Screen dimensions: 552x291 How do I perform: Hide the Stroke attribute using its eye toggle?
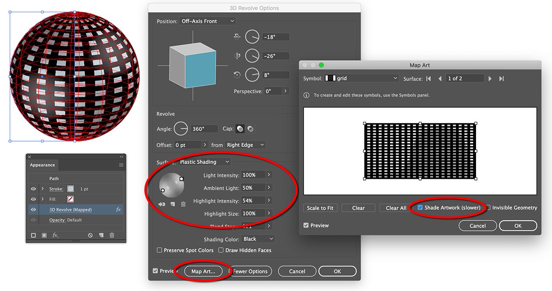(x=34, y=188)
